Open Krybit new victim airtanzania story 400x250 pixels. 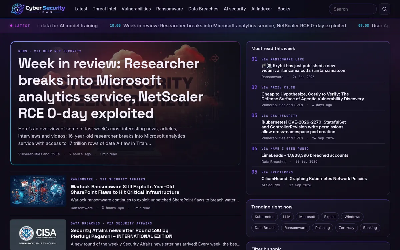point(304,68)
